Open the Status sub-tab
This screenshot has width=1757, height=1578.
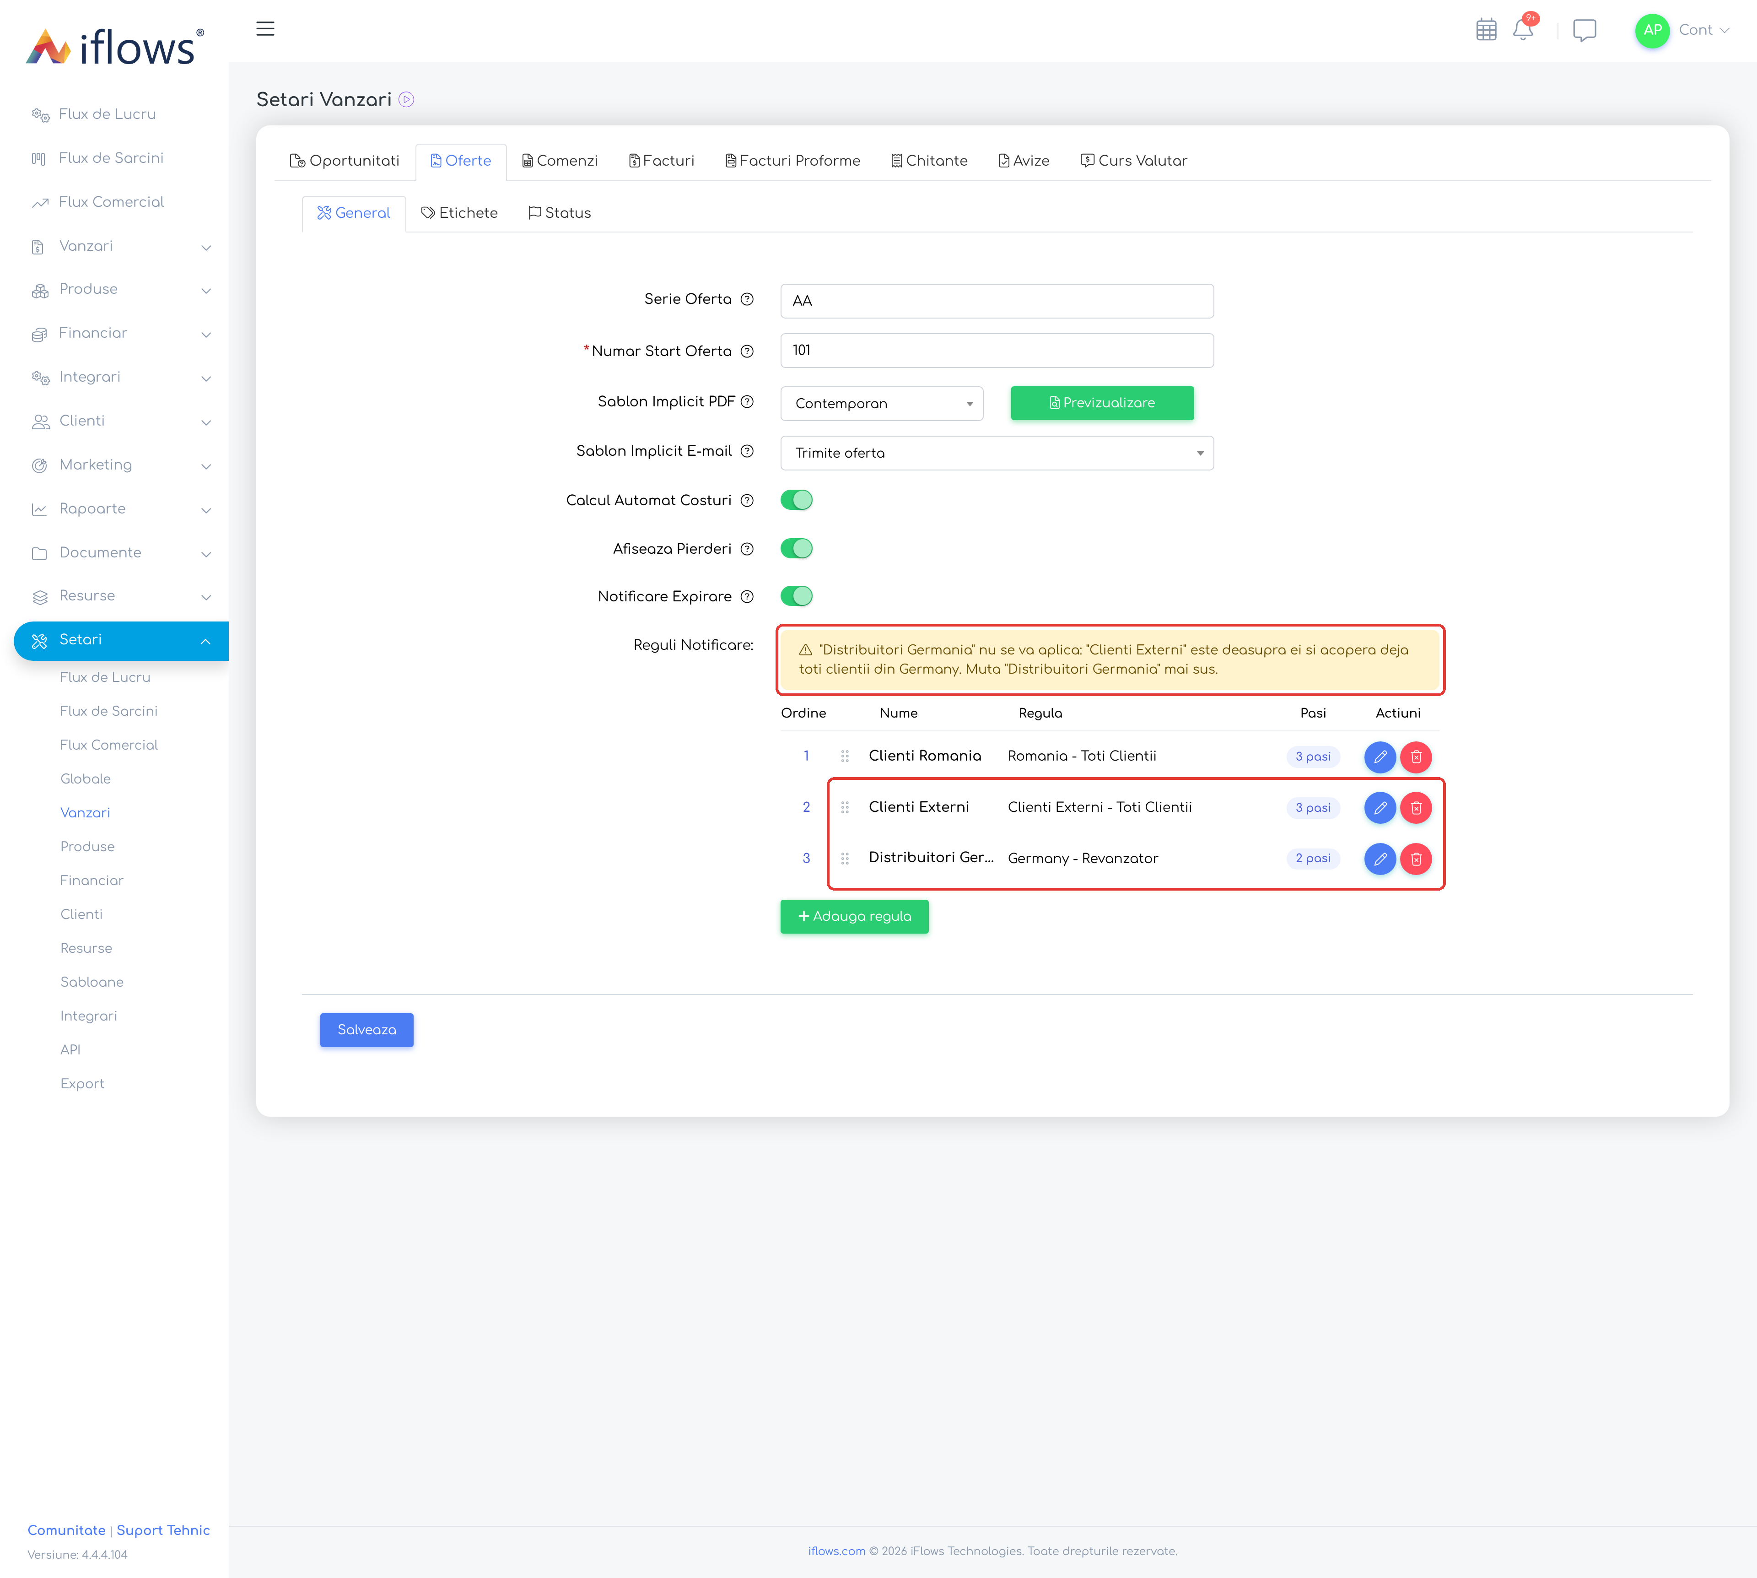tap(560, 213)
